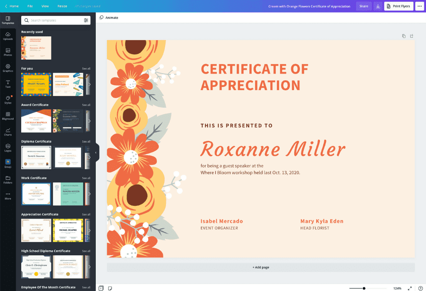The width and height of the screenshot is (426, 291).
Task: Show more Award Certificate templates
Action: pos(86,105)
